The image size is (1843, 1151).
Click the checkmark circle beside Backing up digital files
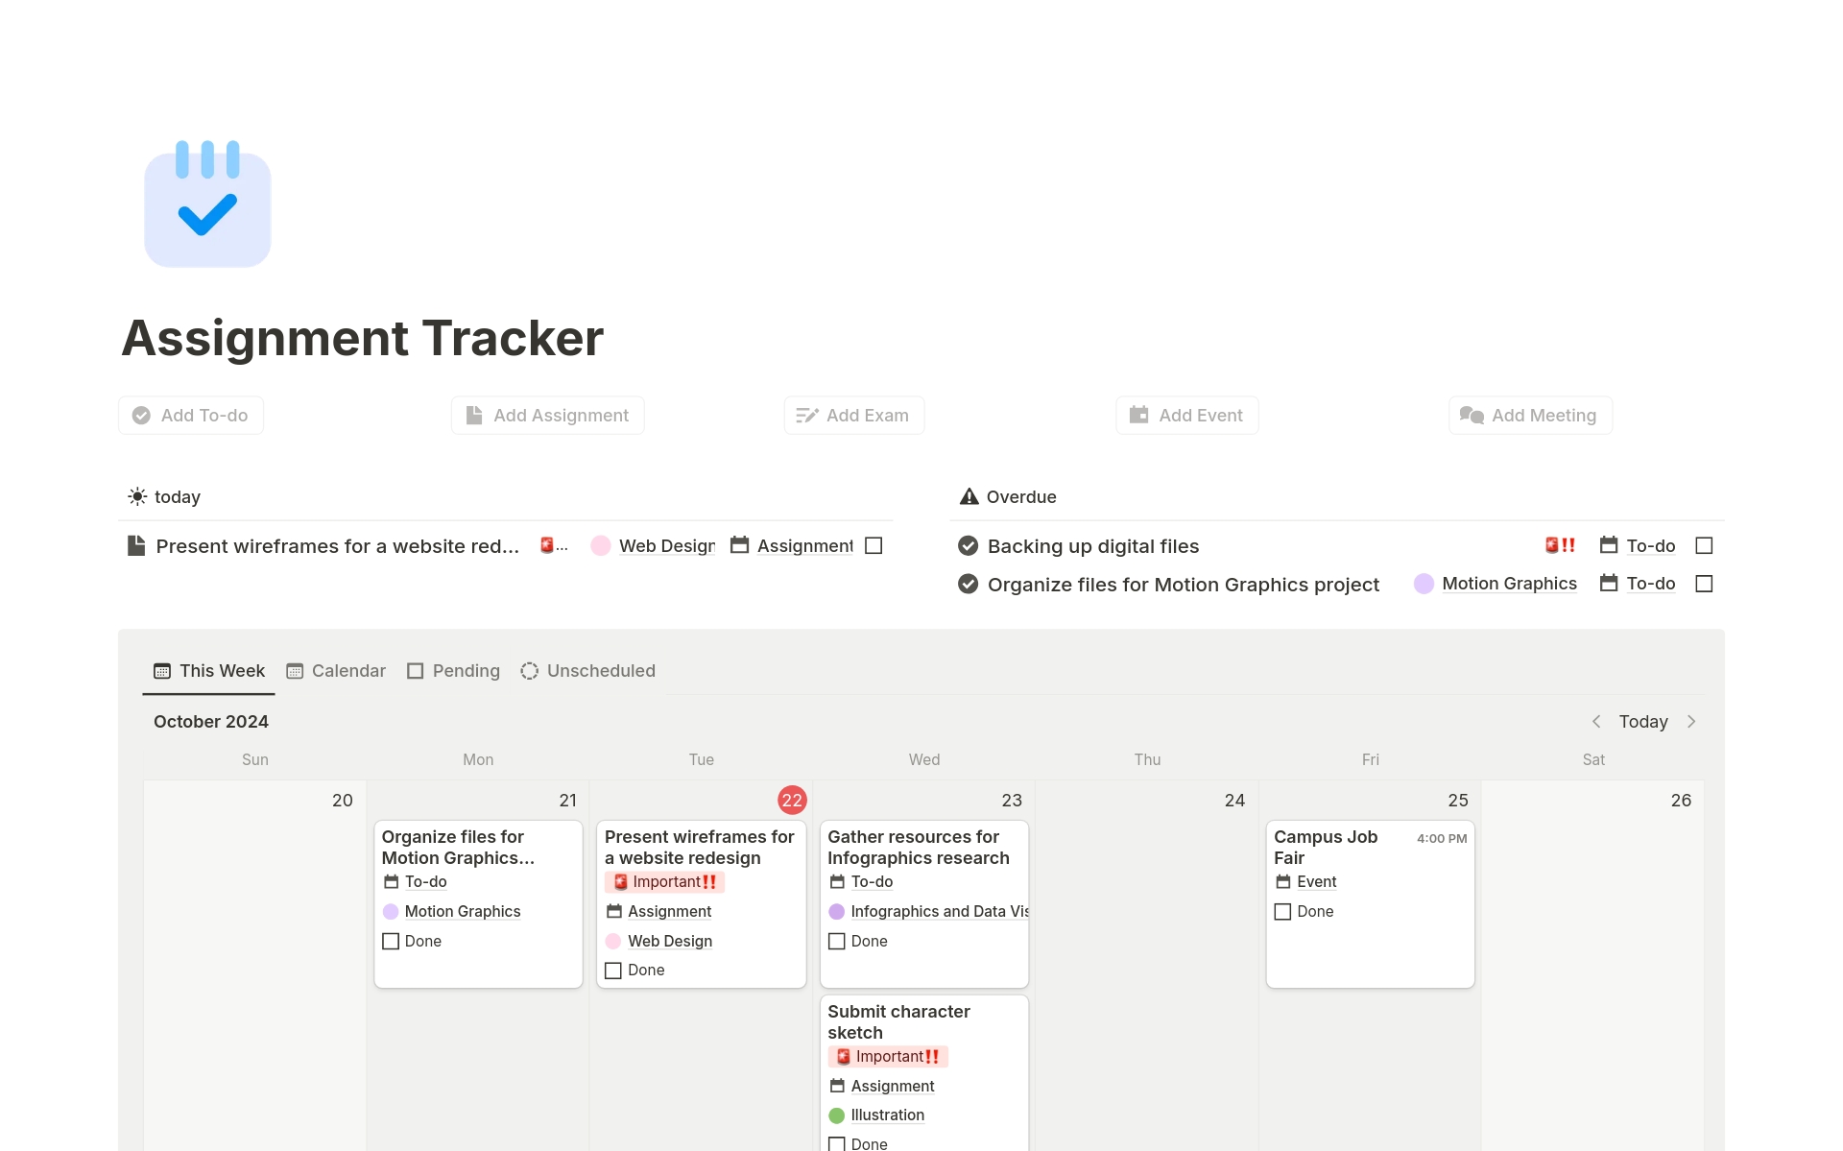(x=967, y=545)
